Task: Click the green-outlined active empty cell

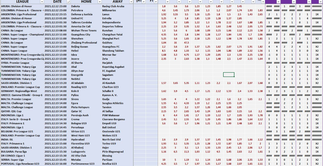Action: (x=229, y=75)
